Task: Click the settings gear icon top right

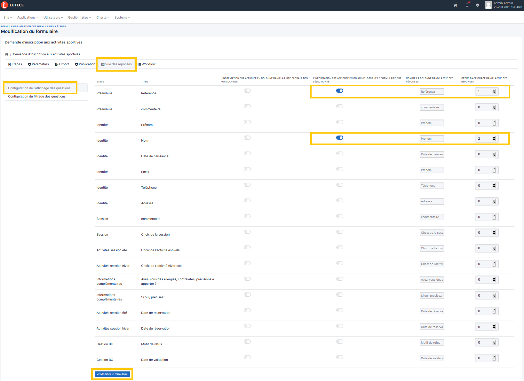Action: pyautogui.click(x=478, y=5)
